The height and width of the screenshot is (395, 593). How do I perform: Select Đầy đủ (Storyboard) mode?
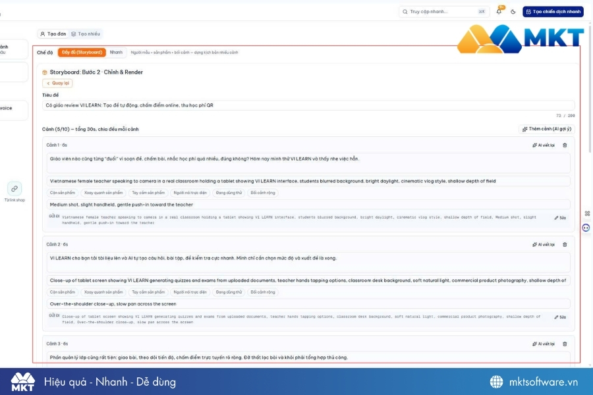click(x=82, y=53)
